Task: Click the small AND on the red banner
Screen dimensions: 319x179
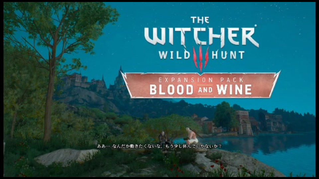Action: coord(205,90)
